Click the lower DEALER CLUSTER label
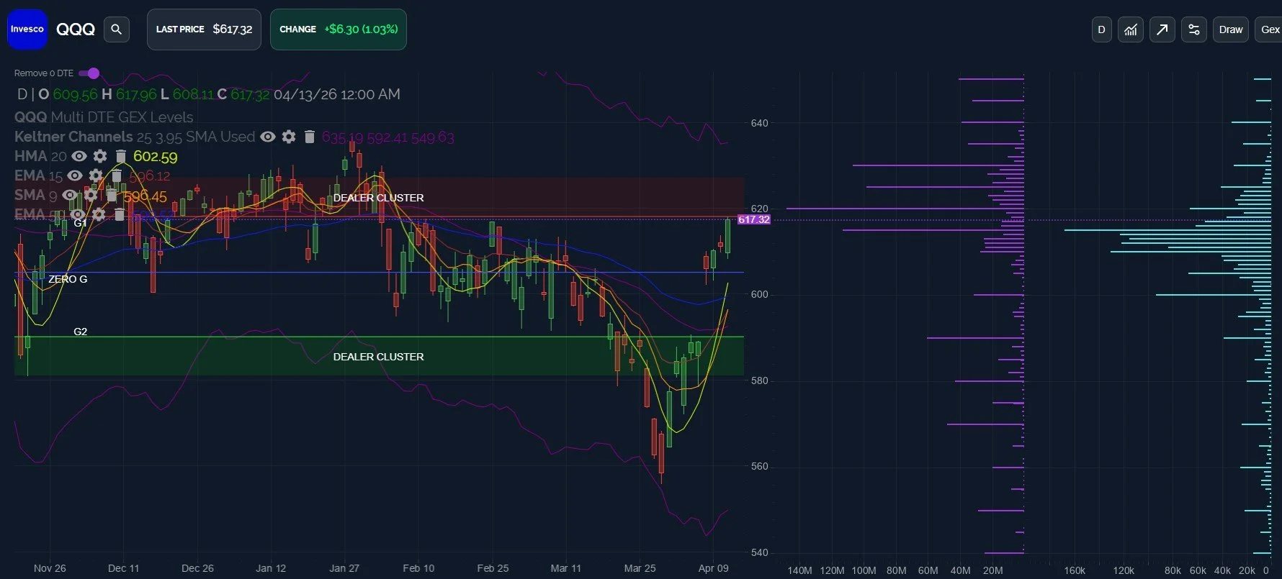 379,357
